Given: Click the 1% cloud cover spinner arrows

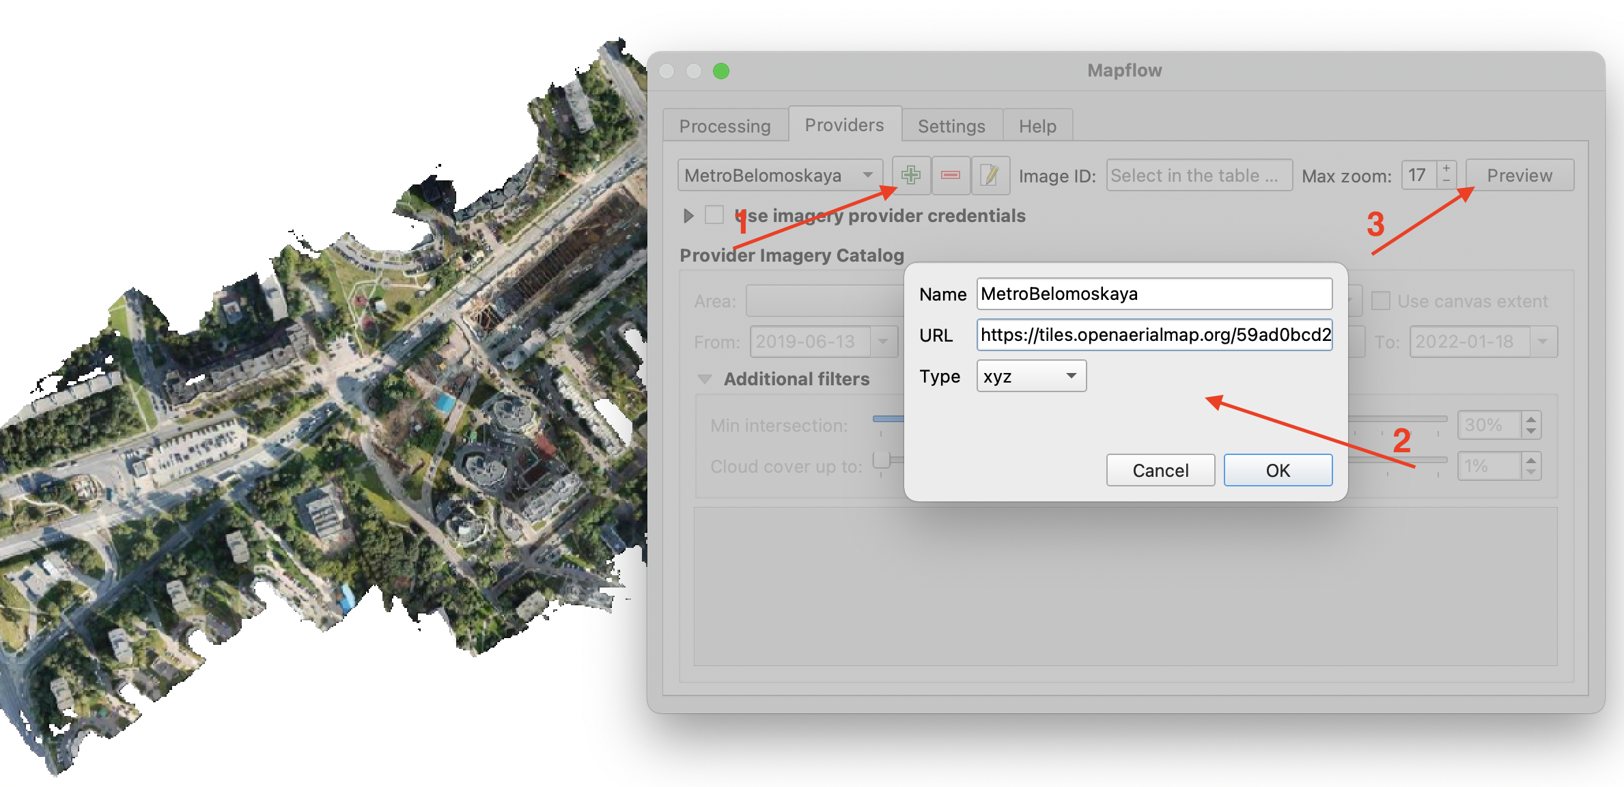Looking at the screenshot, I should [x=1531, y=466].
